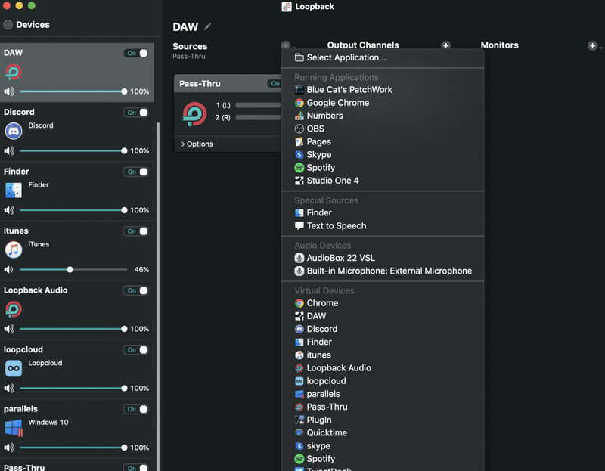605x471 pixels.
Task: Select Numbers from running applications
Action: (383, 116)
